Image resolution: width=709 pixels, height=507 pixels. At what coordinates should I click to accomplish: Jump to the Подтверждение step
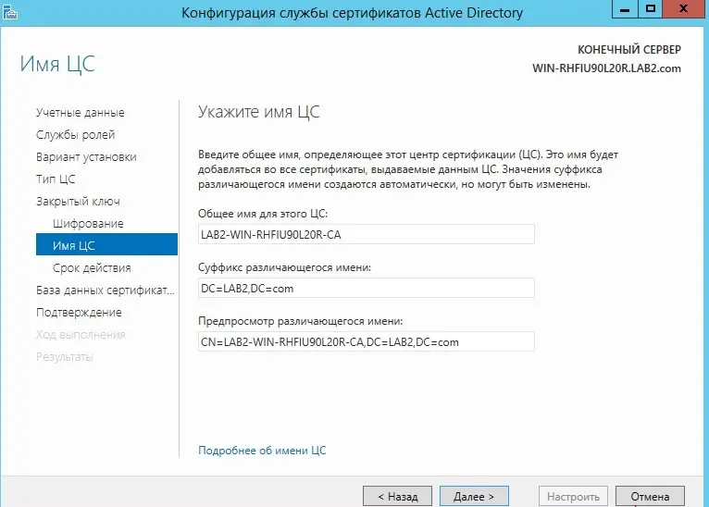point(79,313)
